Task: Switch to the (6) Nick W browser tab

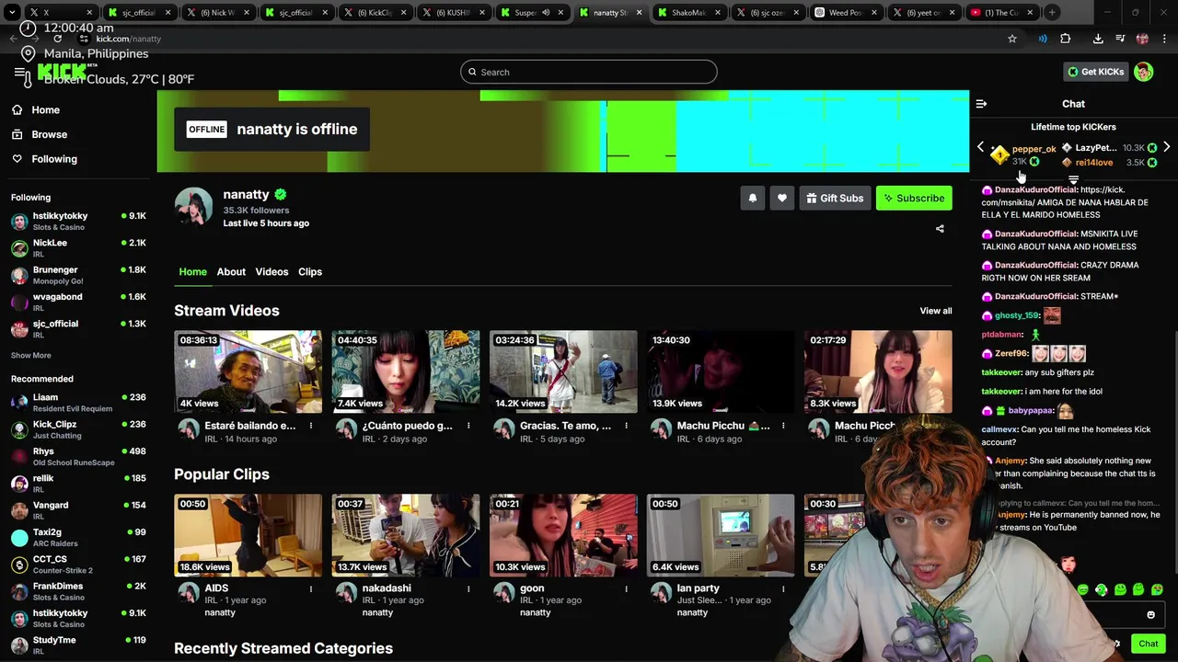Action: (217, 13)
